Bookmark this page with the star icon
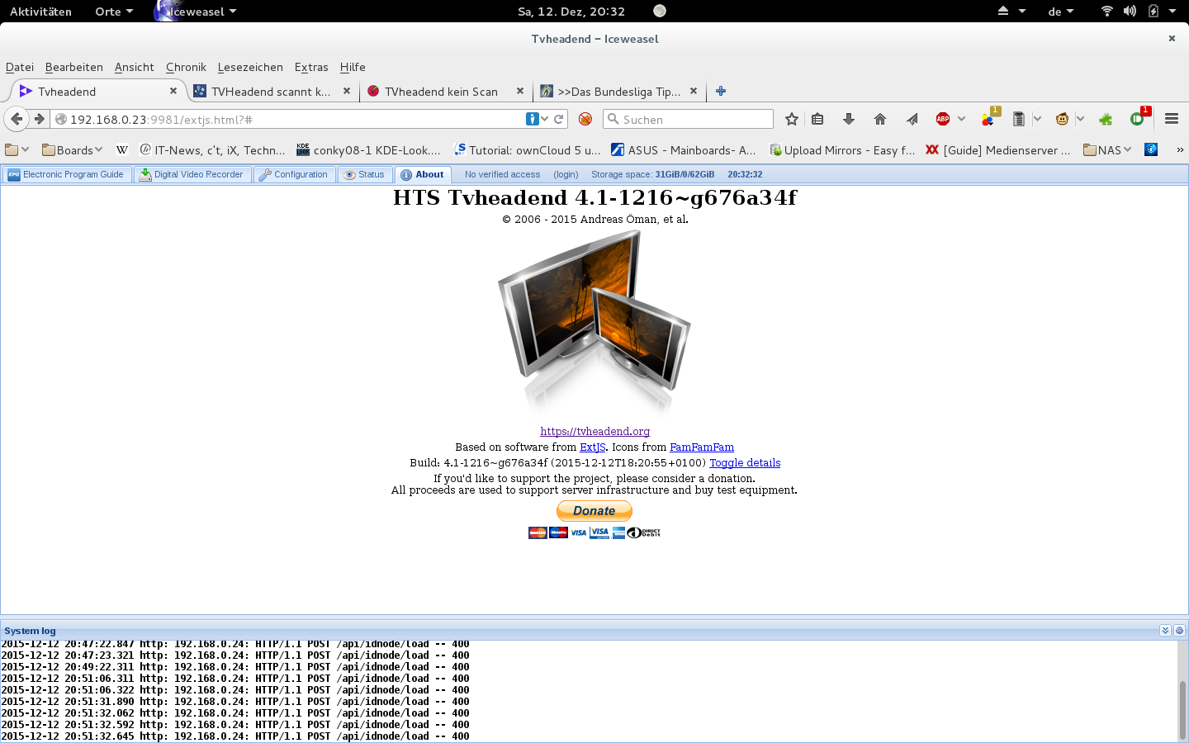The width and height of the screenshot is (1189, 743). click(x=792, y=119)
